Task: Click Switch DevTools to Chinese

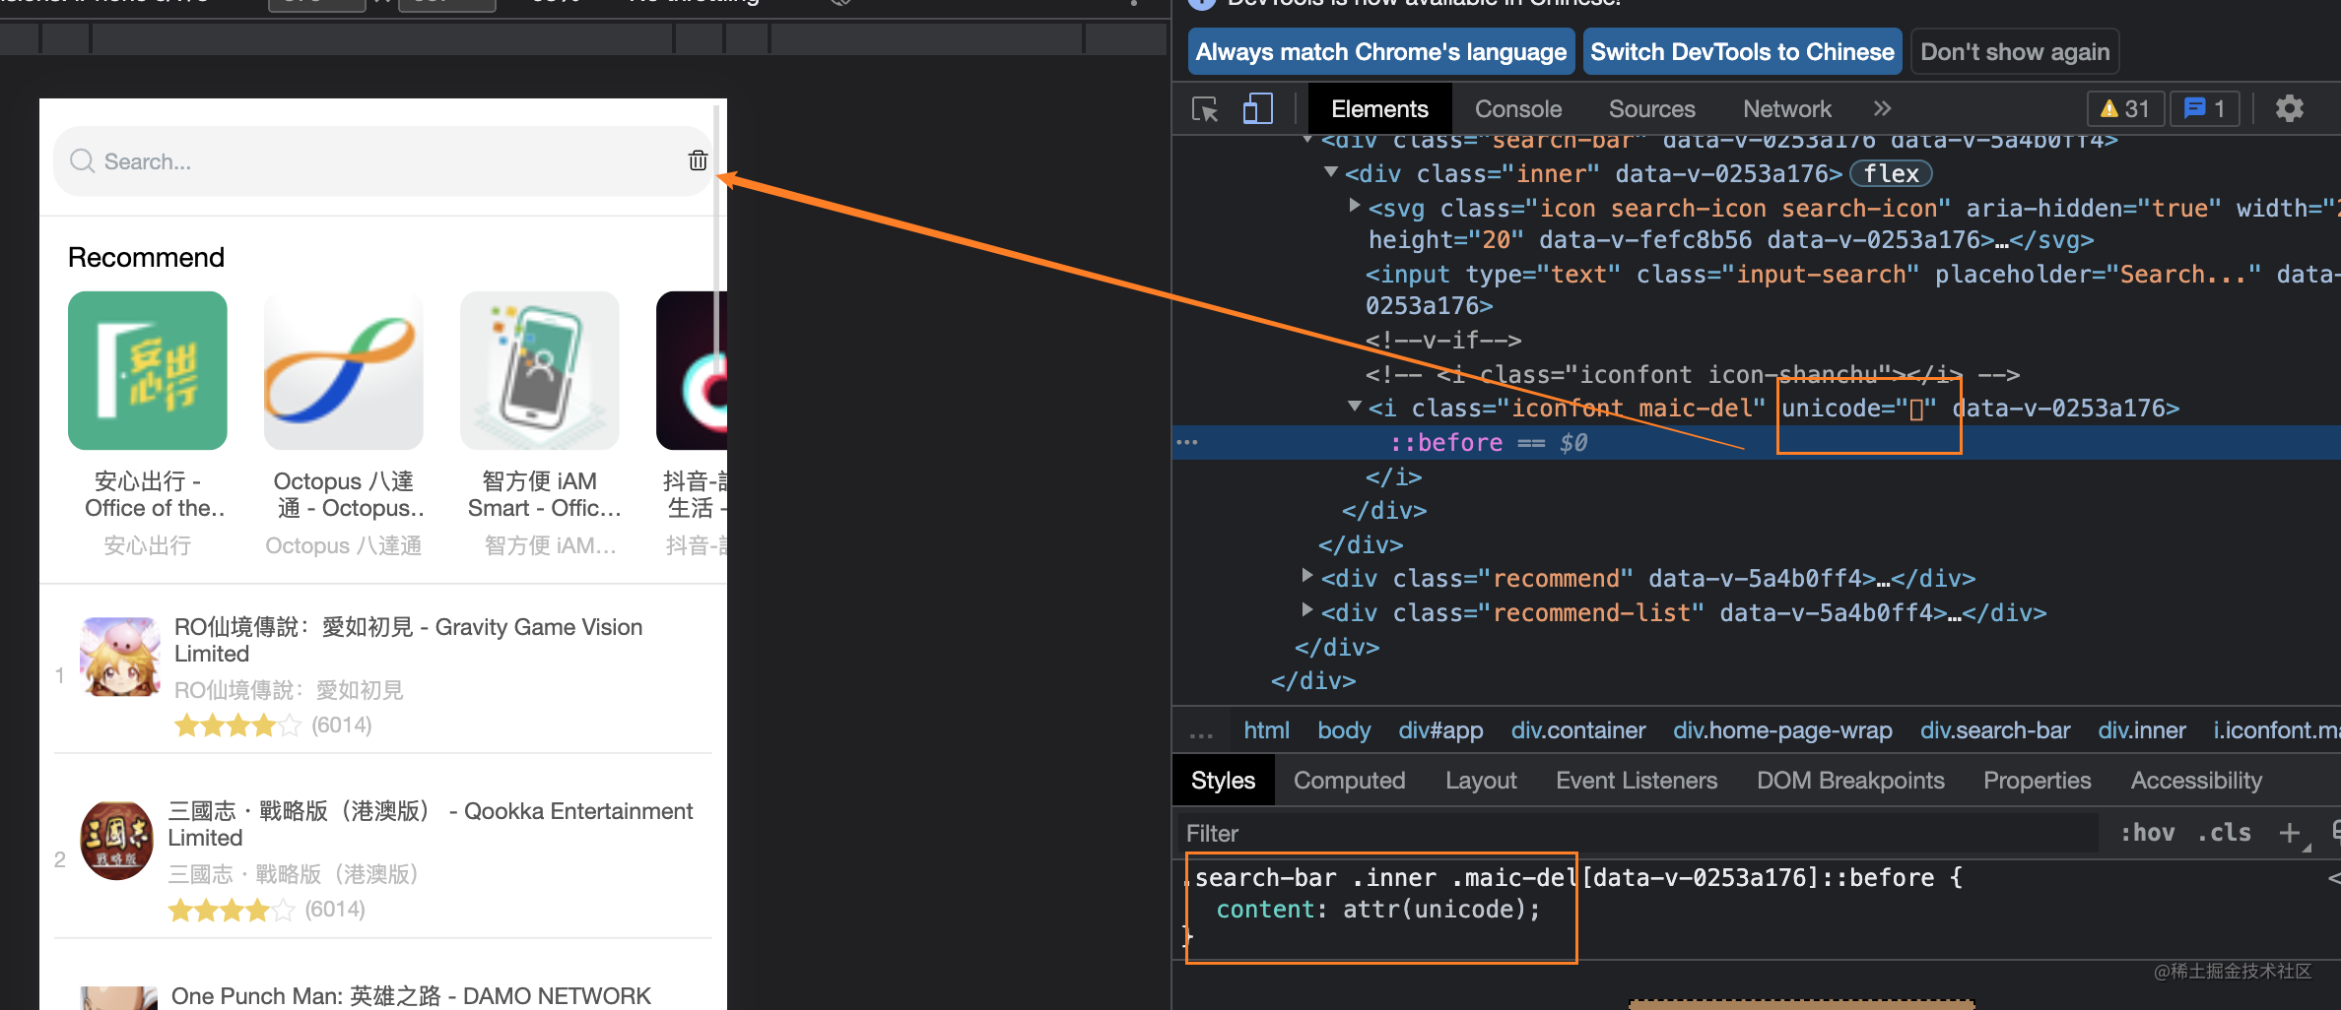Action: tap(1742, 51)
